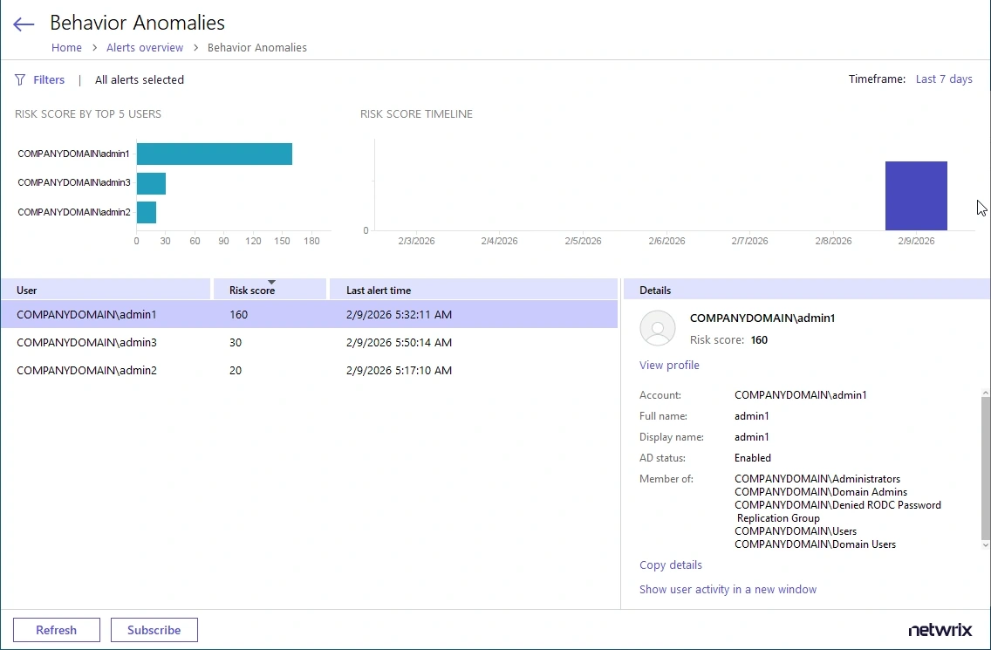Go to Home in breadcrumb
Screen dimensions: 991x650
[x=66, y=48]
